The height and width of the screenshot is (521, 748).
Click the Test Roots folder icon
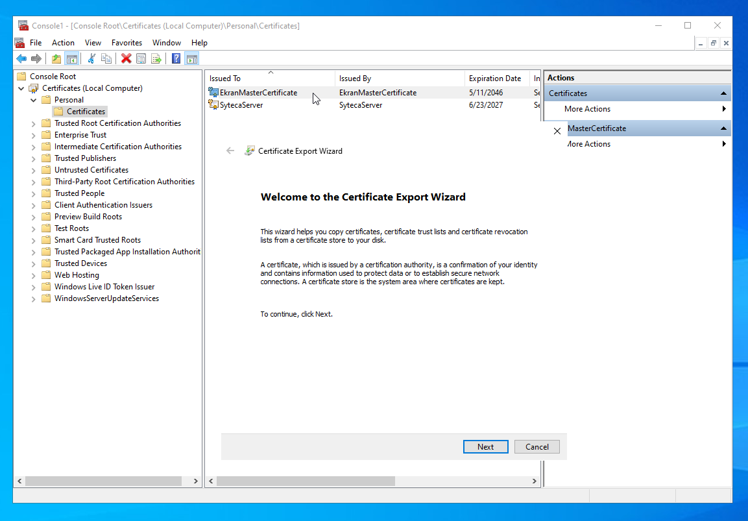[x=46, y=228]
